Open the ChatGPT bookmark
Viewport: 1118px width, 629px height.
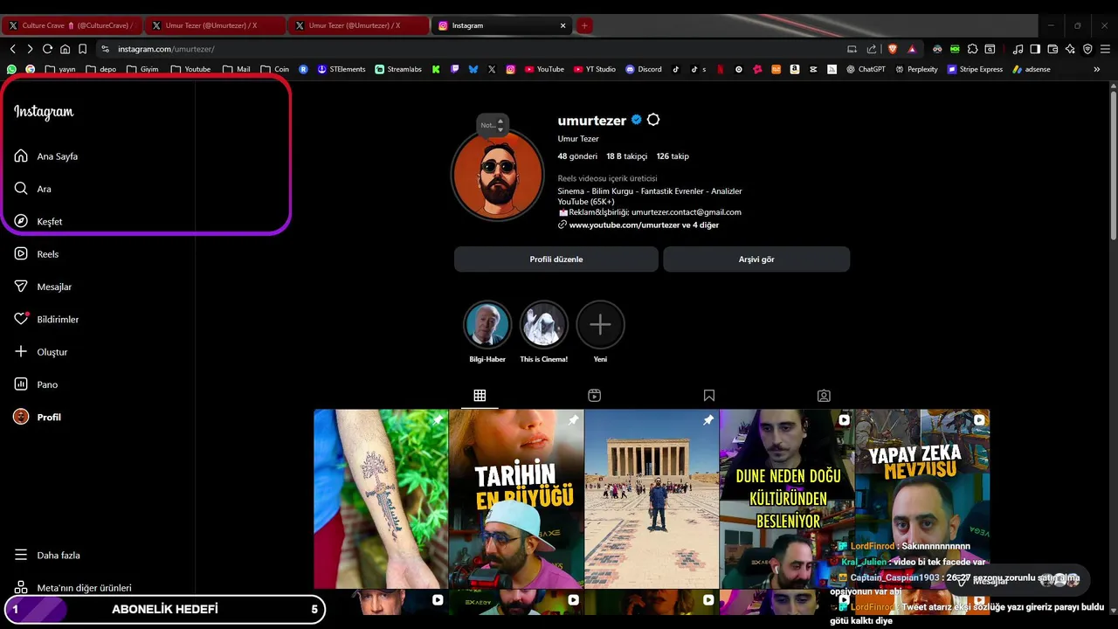tap(866, 69)
